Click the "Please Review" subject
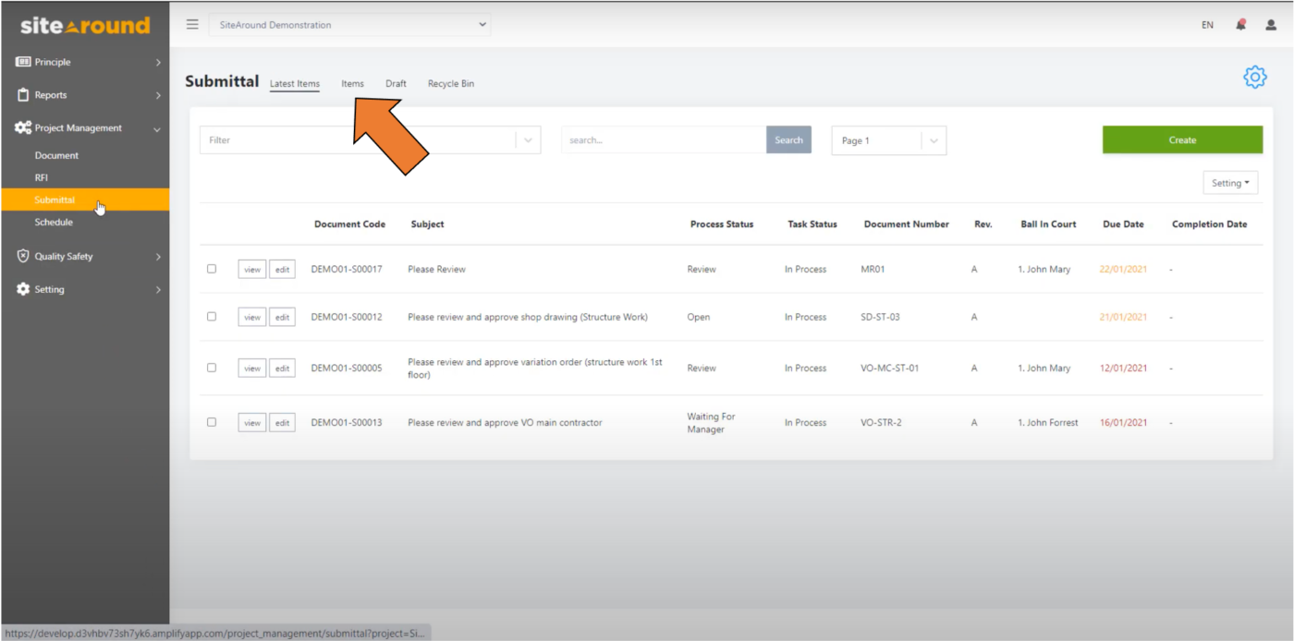Image resolution: width=1294 pixels, height=641 pixels. pos(436,270)
